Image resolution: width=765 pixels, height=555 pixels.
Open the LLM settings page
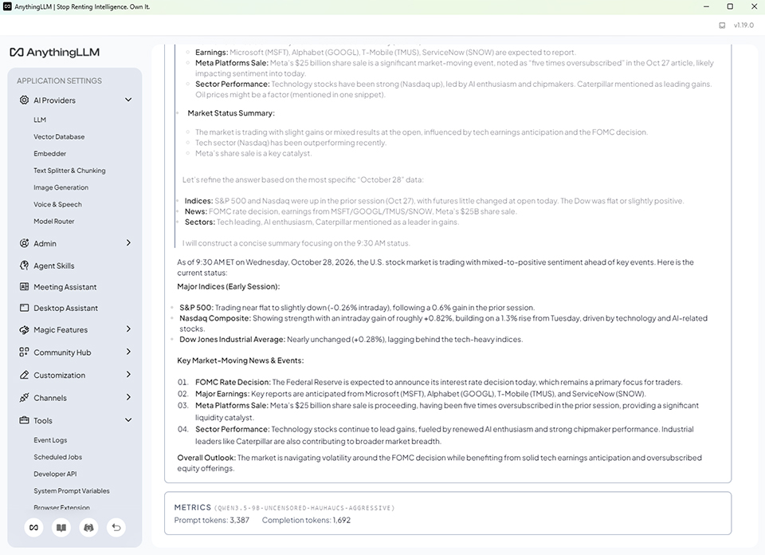coord(40,120)
